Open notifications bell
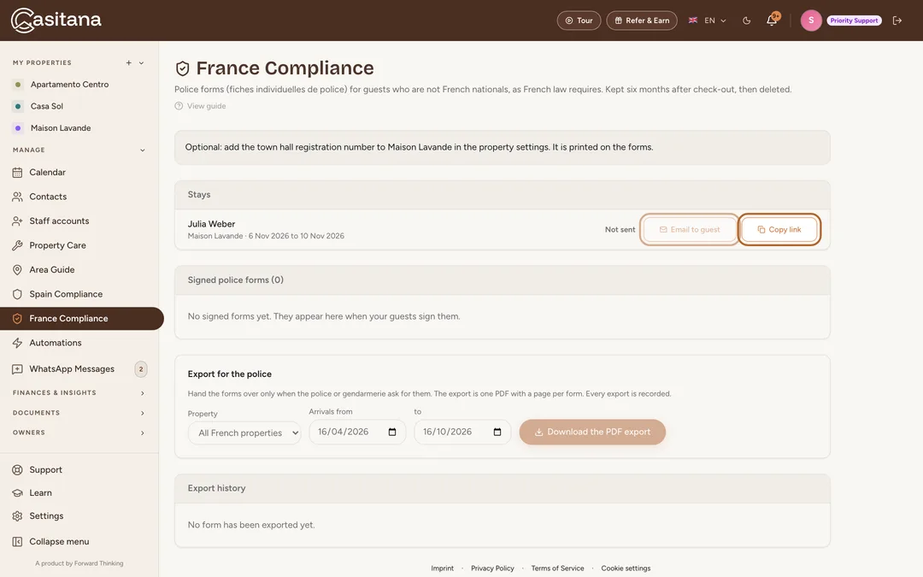This screenshot has height=577, width=923. (772, 21)
